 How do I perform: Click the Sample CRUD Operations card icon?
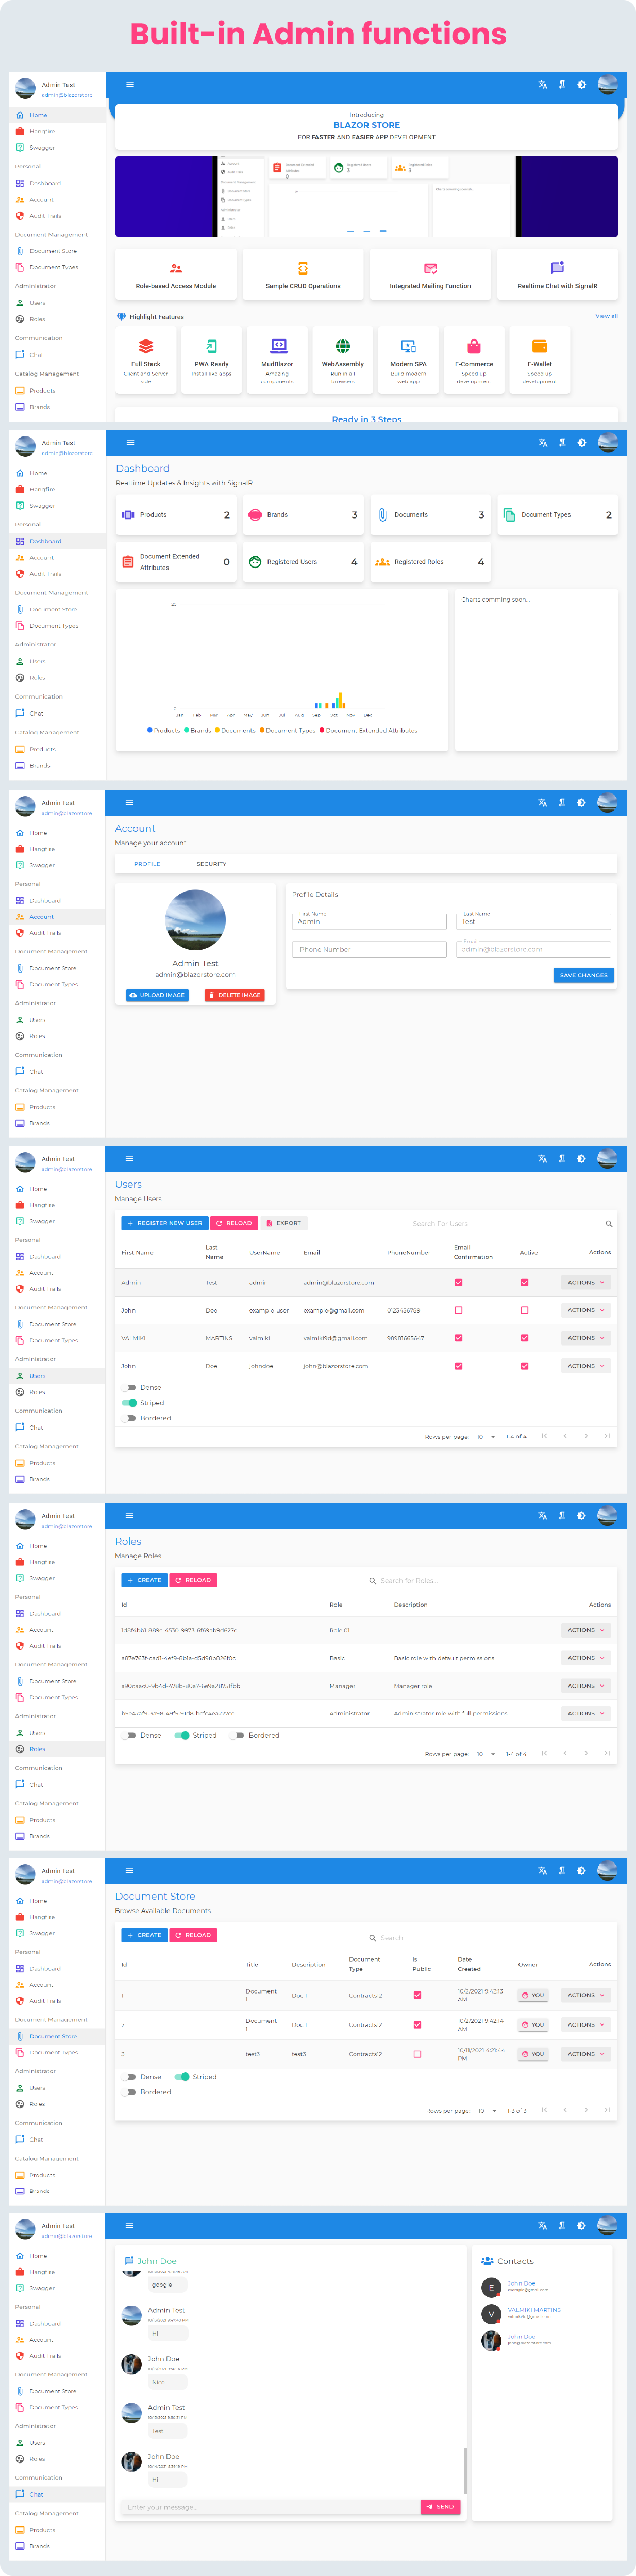click(303, 268)
